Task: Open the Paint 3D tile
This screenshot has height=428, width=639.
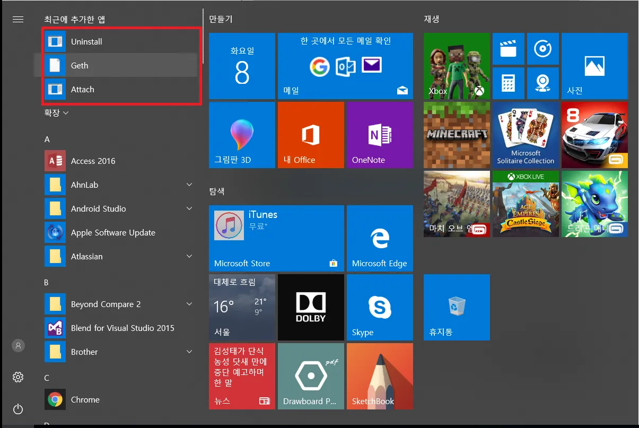Action: [x=242, y=135]
